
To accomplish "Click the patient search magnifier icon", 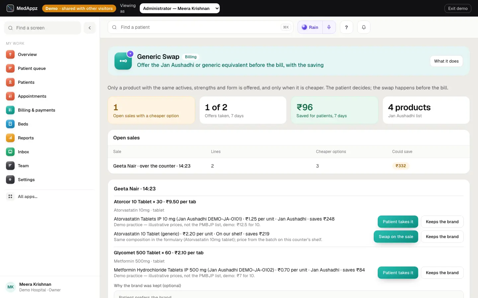I will [114, 27].
